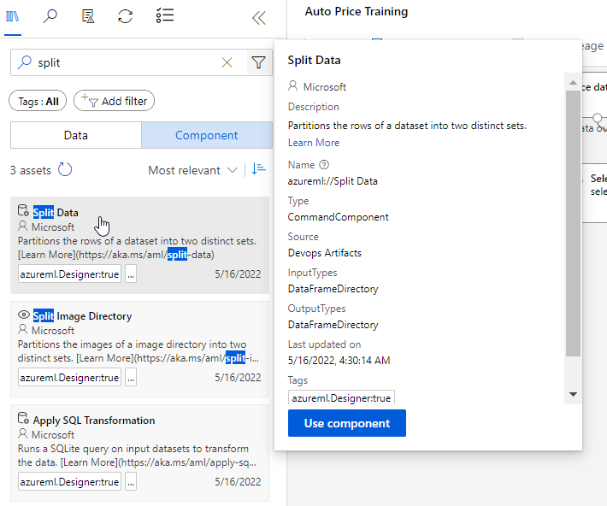The height and width of the screenshot is (506, 607).
Task: Select the Component tab
Action: 206,135
